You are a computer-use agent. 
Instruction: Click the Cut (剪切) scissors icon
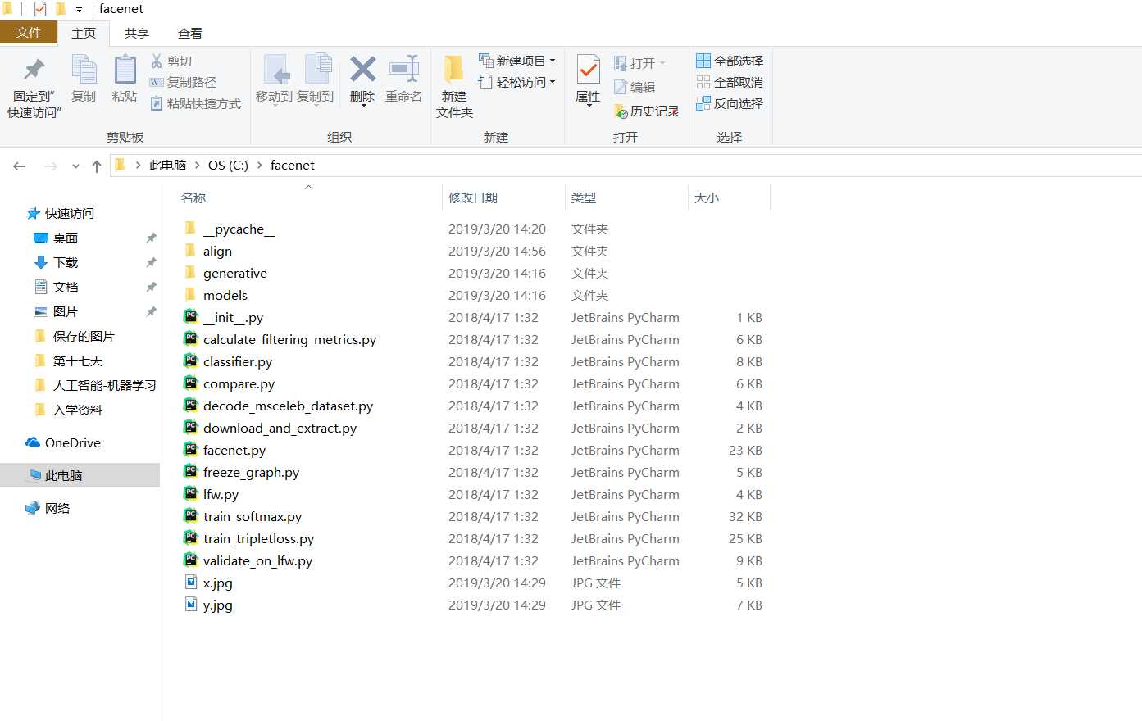pyautogui.click(x=157, y=61)
